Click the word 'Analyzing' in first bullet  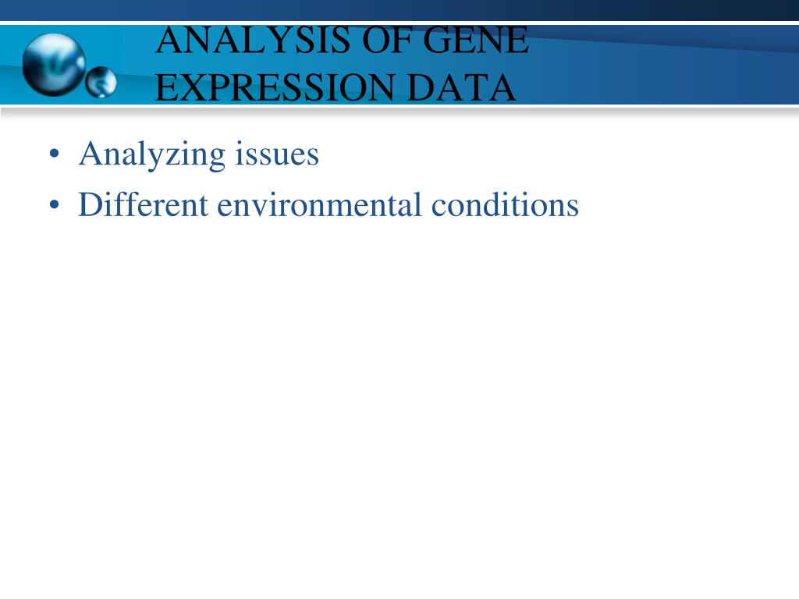pyautogui.click(x=152, y=154)
